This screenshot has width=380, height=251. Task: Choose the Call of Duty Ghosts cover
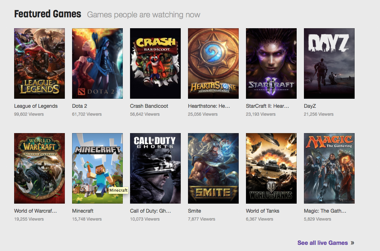pos(155,168)
